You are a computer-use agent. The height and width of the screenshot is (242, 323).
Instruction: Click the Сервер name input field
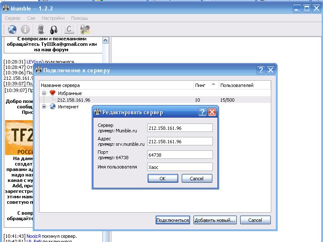coord(180,128)
